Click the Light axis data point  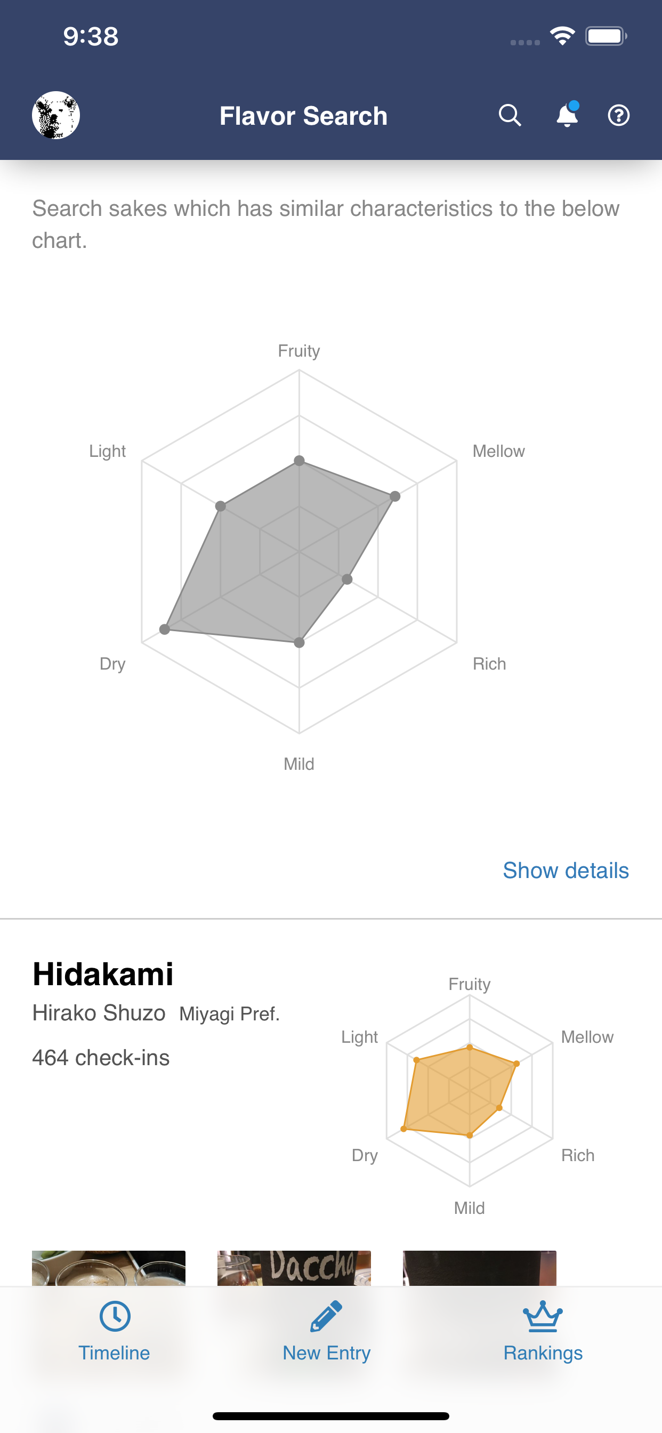tap(221, 506)
